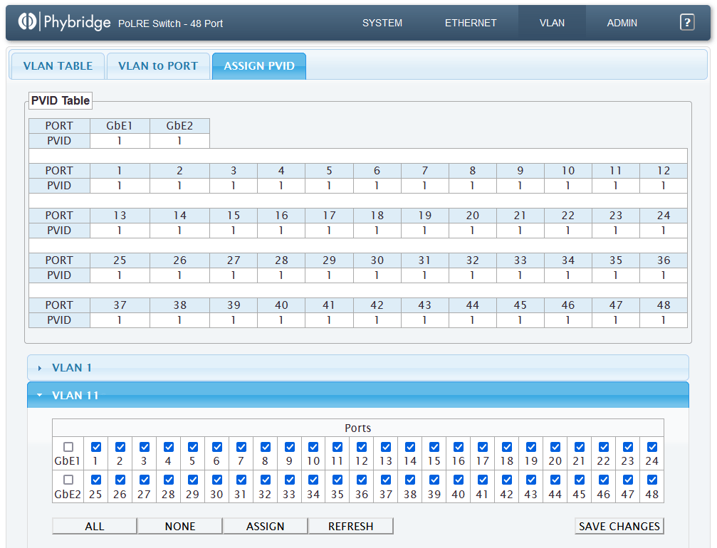
Task: Switch to the VLAN to PORT tab
Action: point(158,65)
